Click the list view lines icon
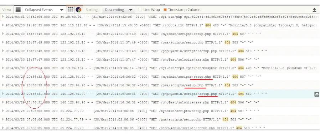This screenshot has height=134, width=320. (18, 10)
